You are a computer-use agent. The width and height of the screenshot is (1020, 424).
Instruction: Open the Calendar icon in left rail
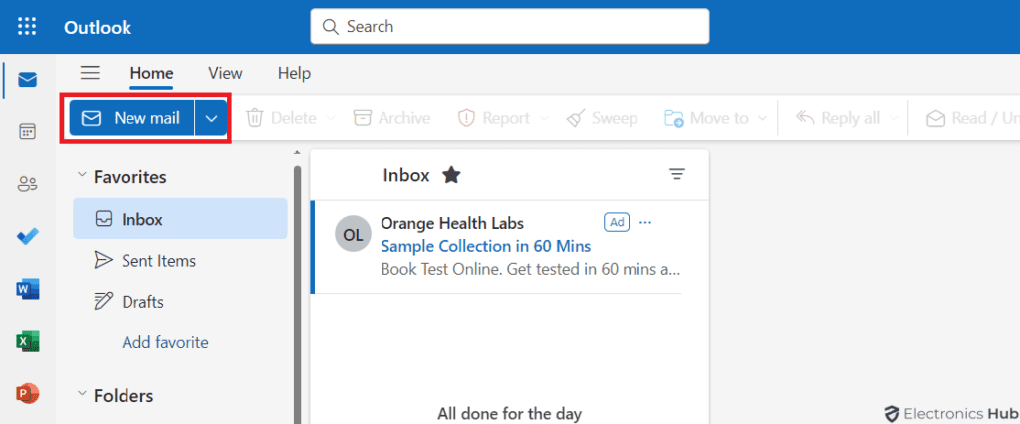click(28, 131)
